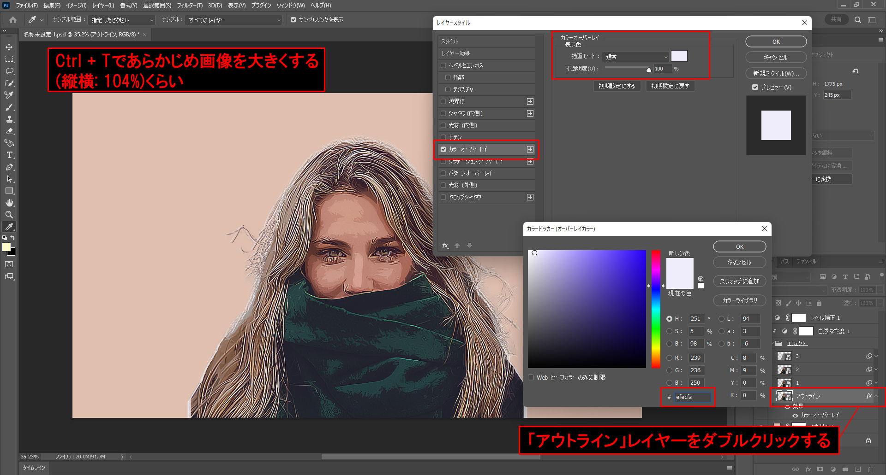Check Web セーフカラーのみに制限 option
Viewport: 886px width, 475px height.
(x=531, y=377)
